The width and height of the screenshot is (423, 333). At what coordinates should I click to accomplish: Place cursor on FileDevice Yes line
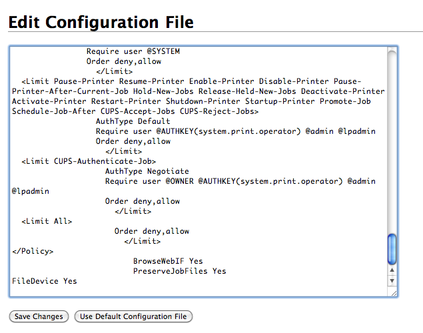[x=45, y=281]
